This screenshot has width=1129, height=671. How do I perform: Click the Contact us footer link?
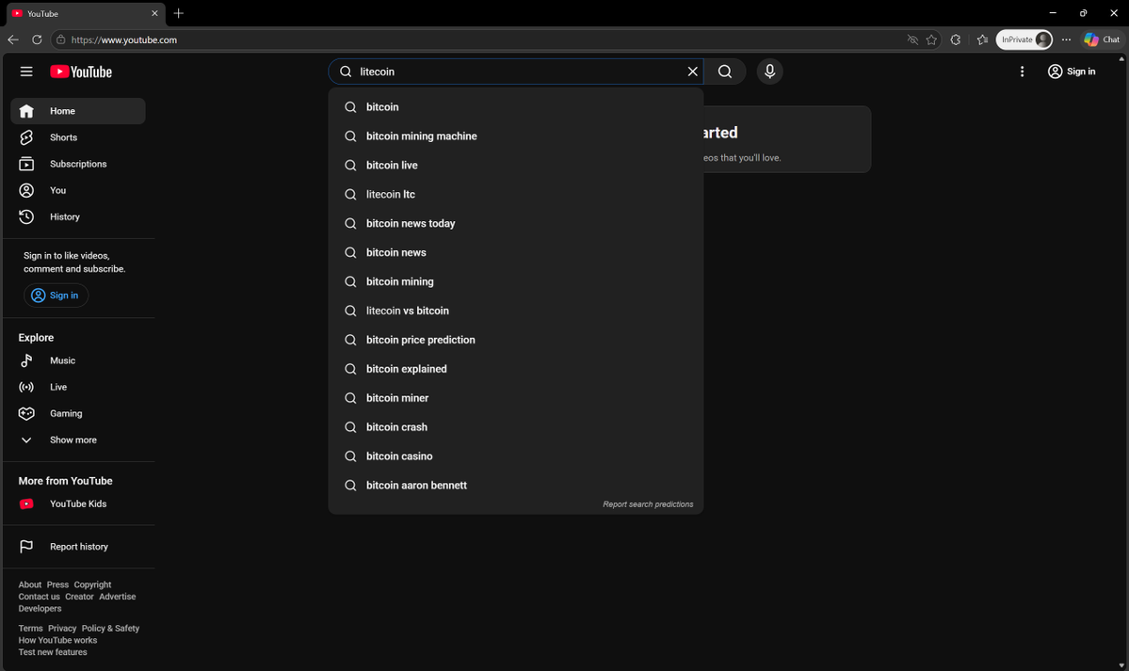point(39,597)
